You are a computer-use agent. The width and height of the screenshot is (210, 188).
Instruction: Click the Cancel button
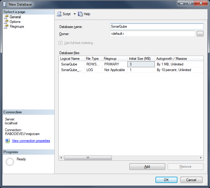coord(191,180)
